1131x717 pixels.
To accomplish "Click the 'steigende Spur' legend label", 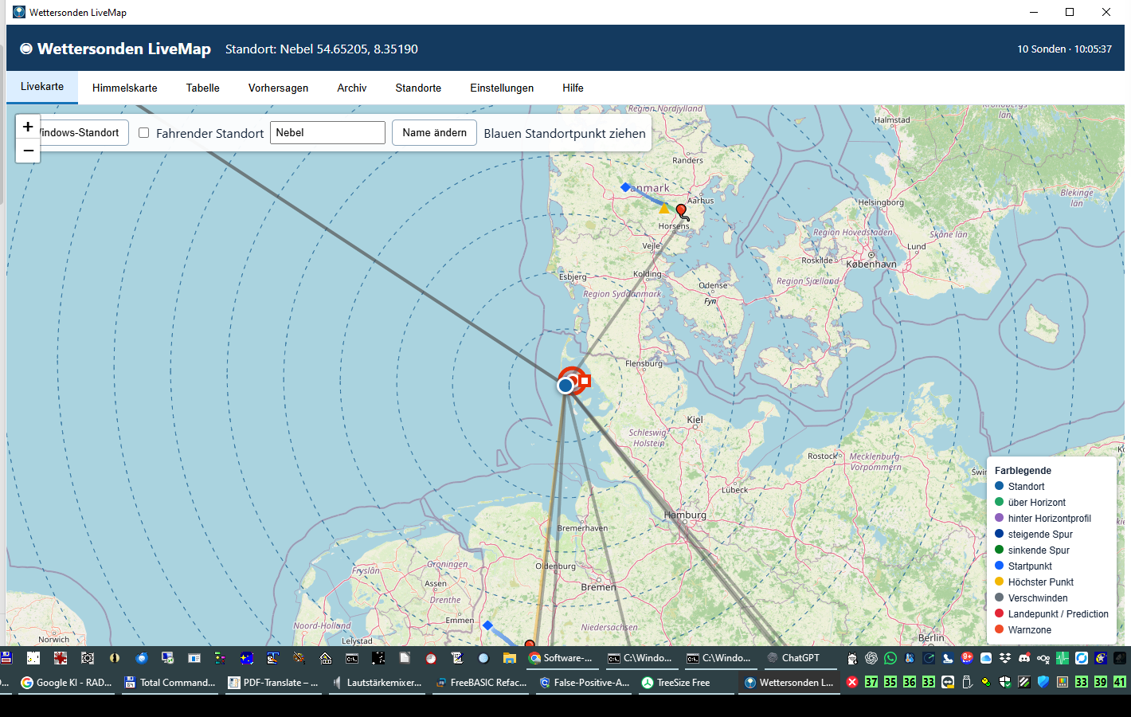I will [x=1040, y=535].
